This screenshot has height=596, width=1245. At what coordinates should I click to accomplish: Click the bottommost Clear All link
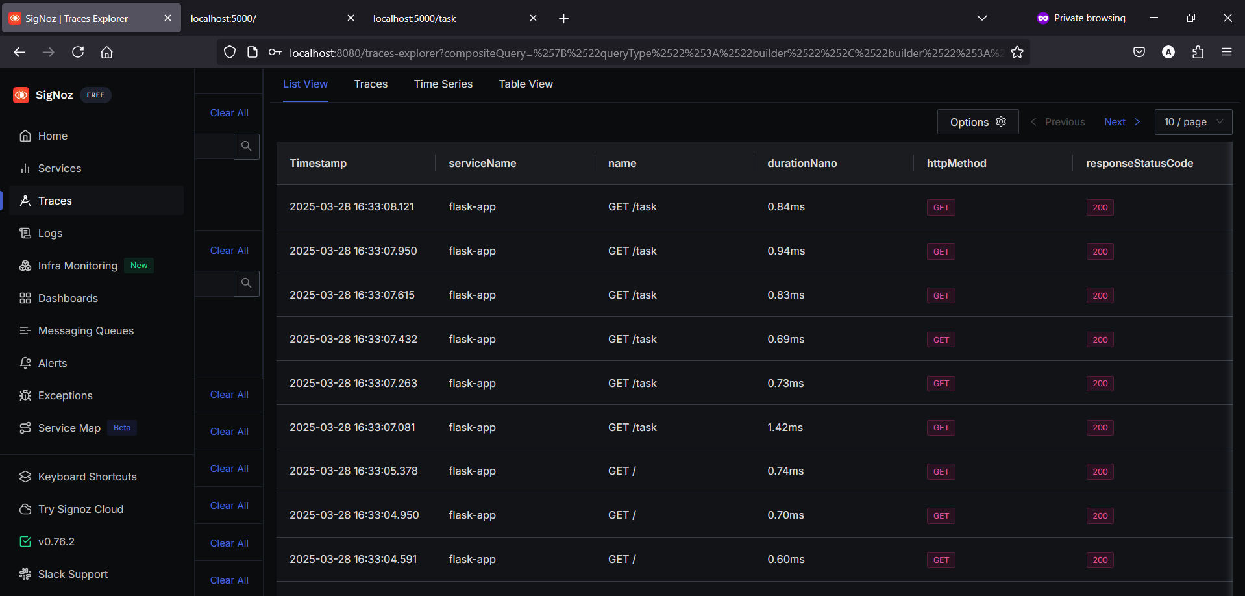229,580
